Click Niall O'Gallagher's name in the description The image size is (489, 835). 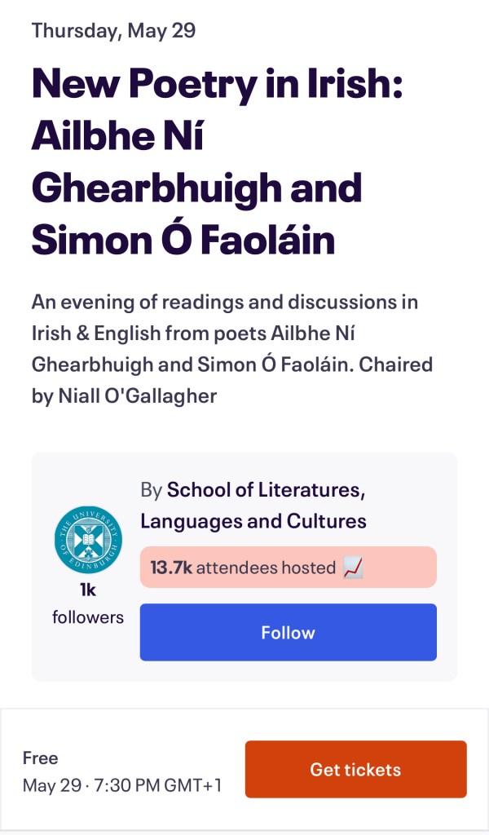(138, 395)
